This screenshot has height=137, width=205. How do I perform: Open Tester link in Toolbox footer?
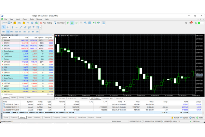click(200, 118)
